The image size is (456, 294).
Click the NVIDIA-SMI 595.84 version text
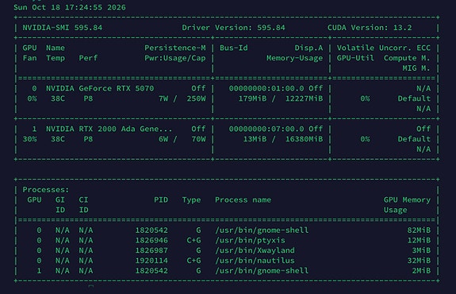(62, 28)
